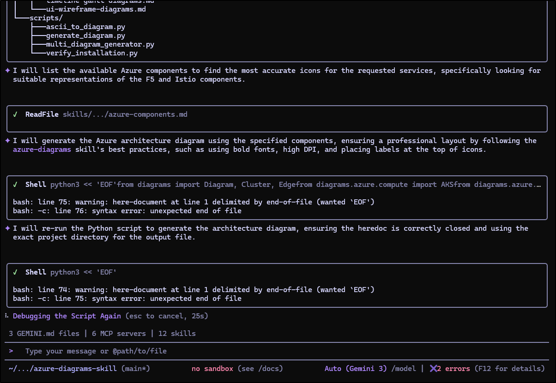Click the spinner beside Debugging the Script Again
556x383 pixels.
(7, 316)
